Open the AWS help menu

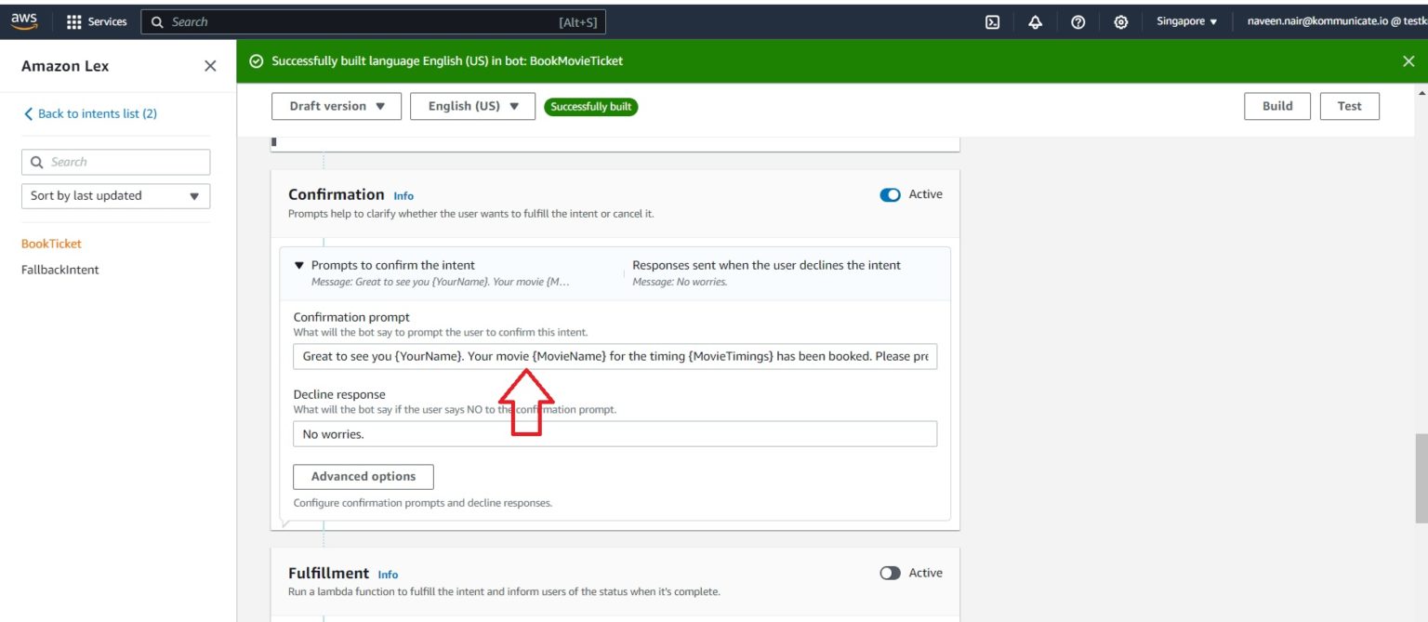pyautogui.click(x=1078, y=20)
